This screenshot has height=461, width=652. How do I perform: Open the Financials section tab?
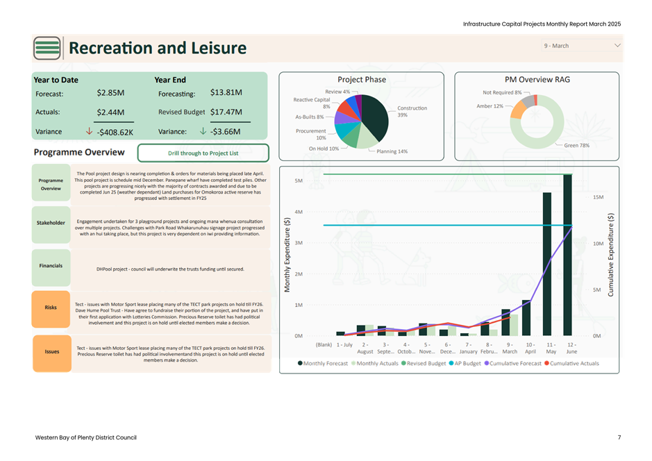[x=50, y=267]
